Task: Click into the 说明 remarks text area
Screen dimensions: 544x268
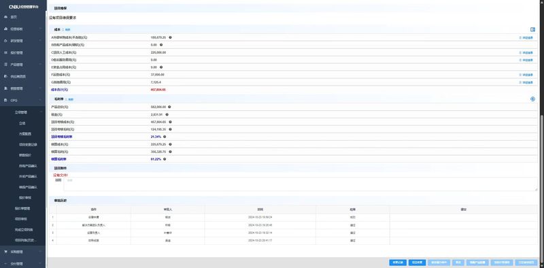Action: [301, 184]
